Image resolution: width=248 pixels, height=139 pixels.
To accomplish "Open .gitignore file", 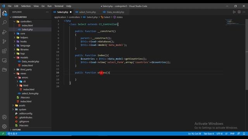I will click(x=30, y=122).
